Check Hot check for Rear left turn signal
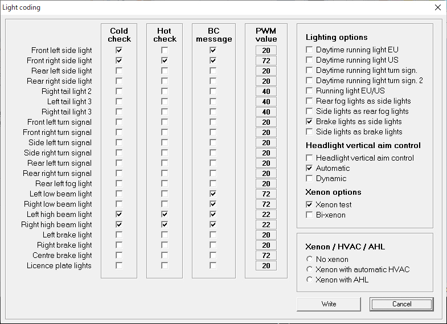This screenshot has width=447, height=324. [x=165, y=163]
